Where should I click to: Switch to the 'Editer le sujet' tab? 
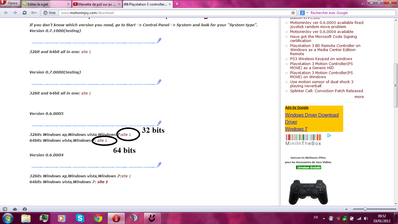click(x=46, y=4)
